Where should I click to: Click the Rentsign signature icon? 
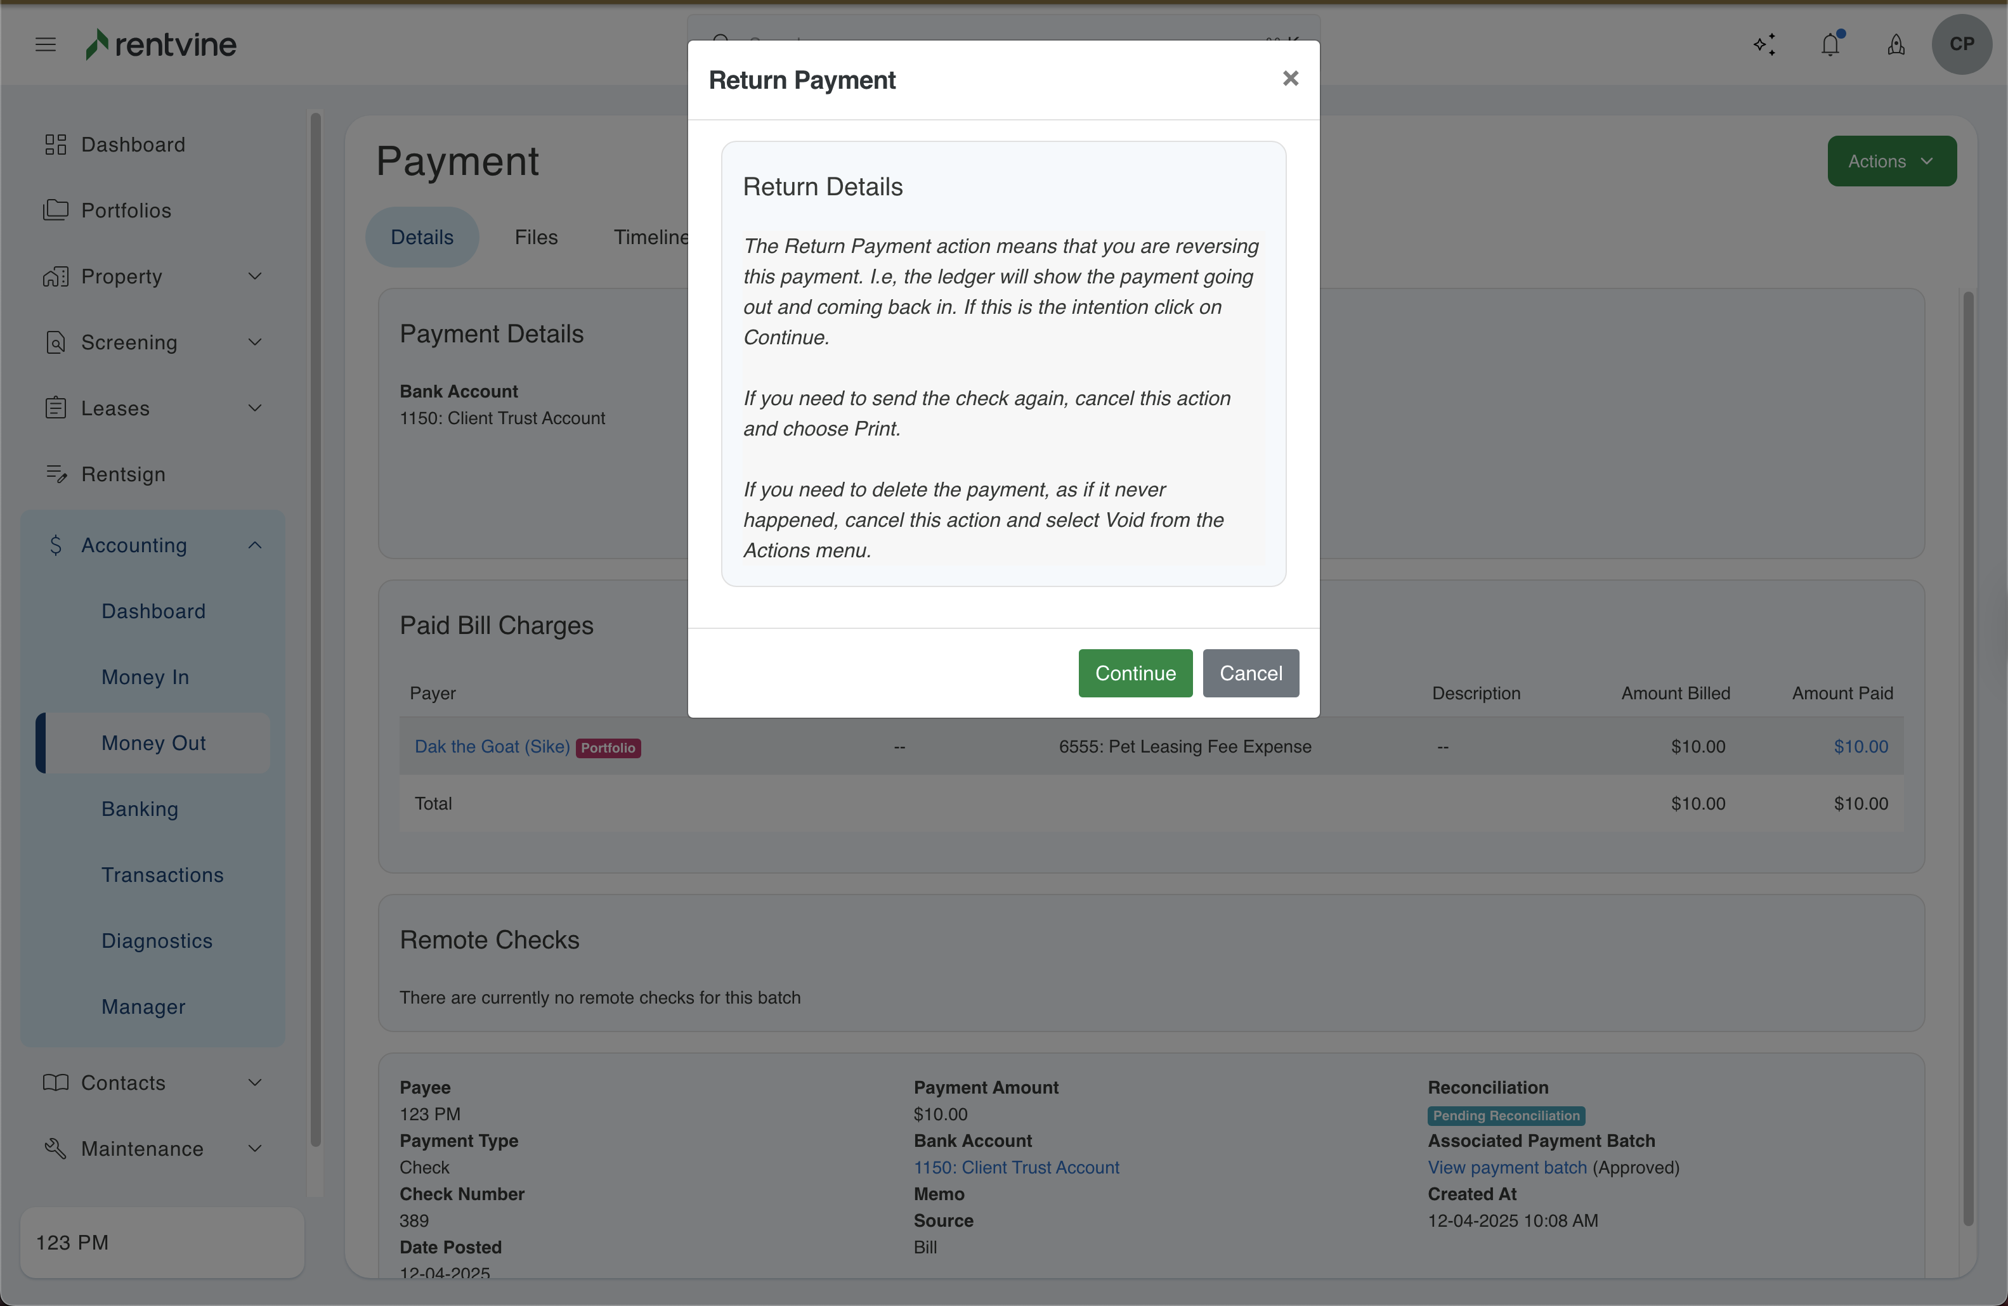click(56, 475)
